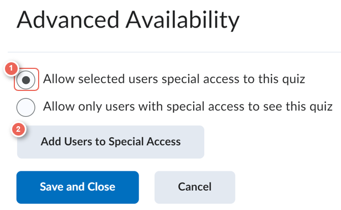Click the light gray Cancel button label

pos(195,187)
